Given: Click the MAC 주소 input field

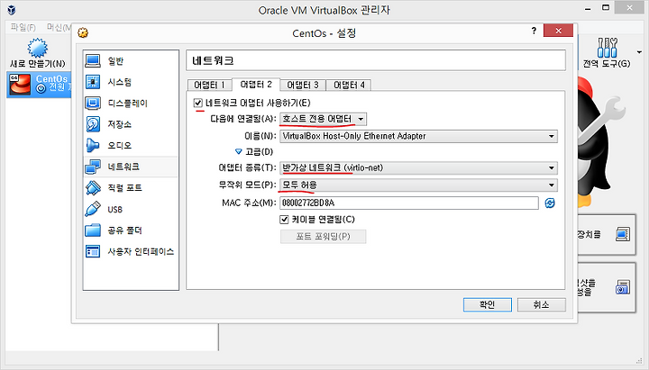Looking at the screenshot, I should [409, 203].
